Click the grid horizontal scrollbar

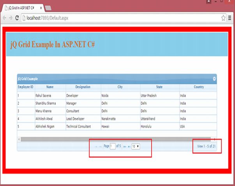116,139
